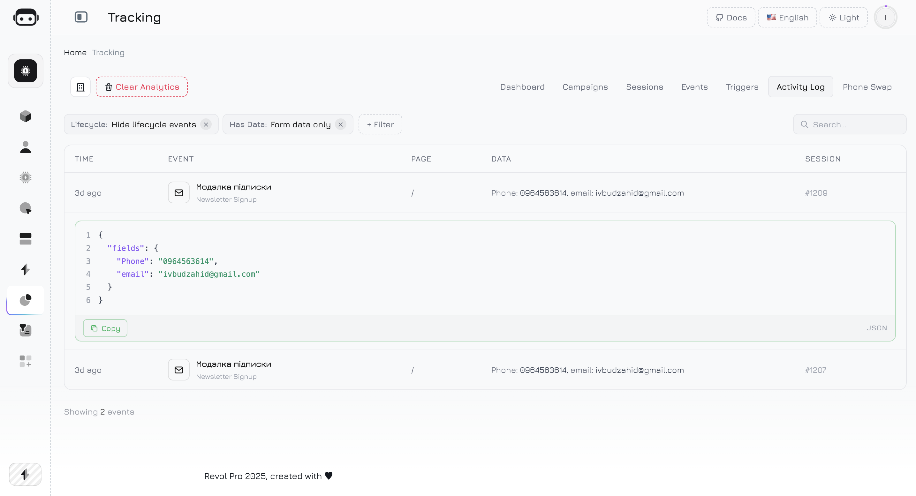The width and height of the screenshot is (916, 496).
Task: Remove the Has Data filter chip
Action: (x=341, y=124)
